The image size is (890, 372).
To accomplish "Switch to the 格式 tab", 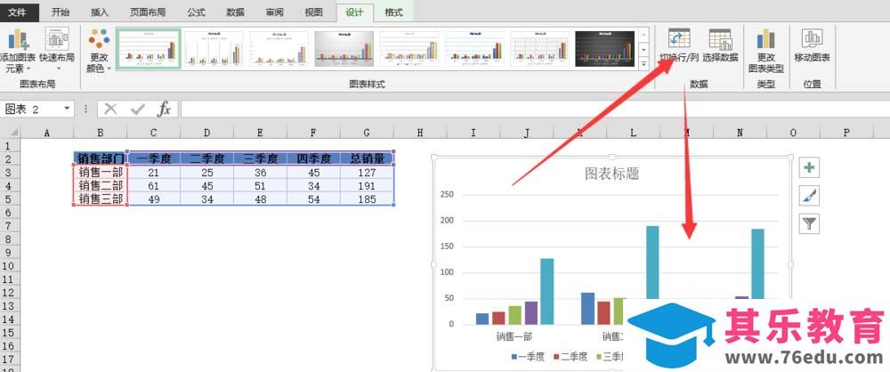I will click(392, 12).
